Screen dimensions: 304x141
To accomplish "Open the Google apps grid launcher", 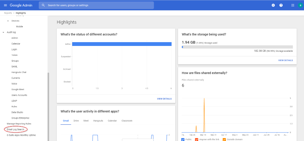I will tap(293, 5).
